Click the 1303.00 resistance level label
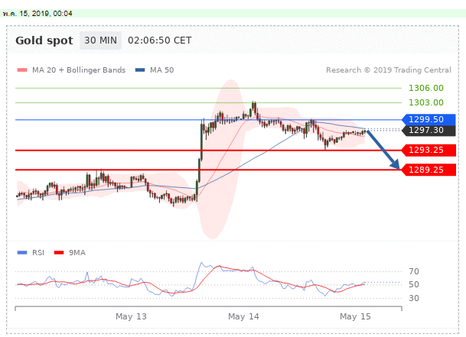 pos(426,102)
